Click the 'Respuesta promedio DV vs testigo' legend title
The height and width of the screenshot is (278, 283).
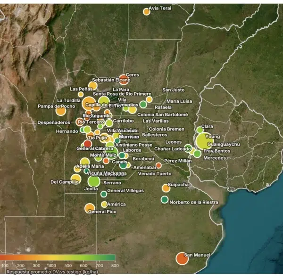pyautogui.click(x=52, y=272)
